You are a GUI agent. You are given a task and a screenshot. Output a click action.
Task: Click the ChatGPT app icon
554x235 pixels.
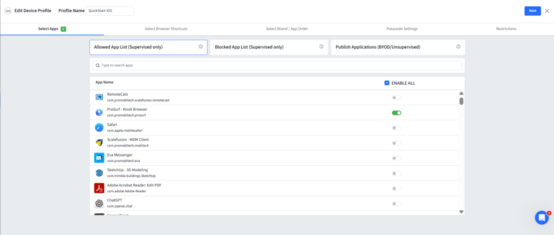99,203
